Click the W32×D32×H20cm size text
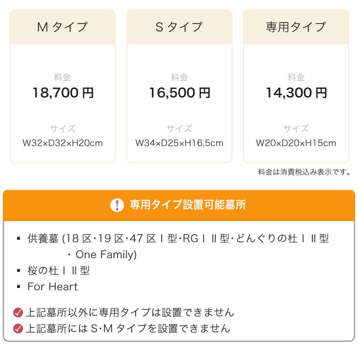 pos(63,143)
